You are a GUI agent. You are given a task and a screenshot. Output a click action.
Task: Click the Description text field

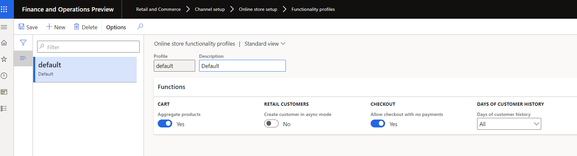[242, 66]
